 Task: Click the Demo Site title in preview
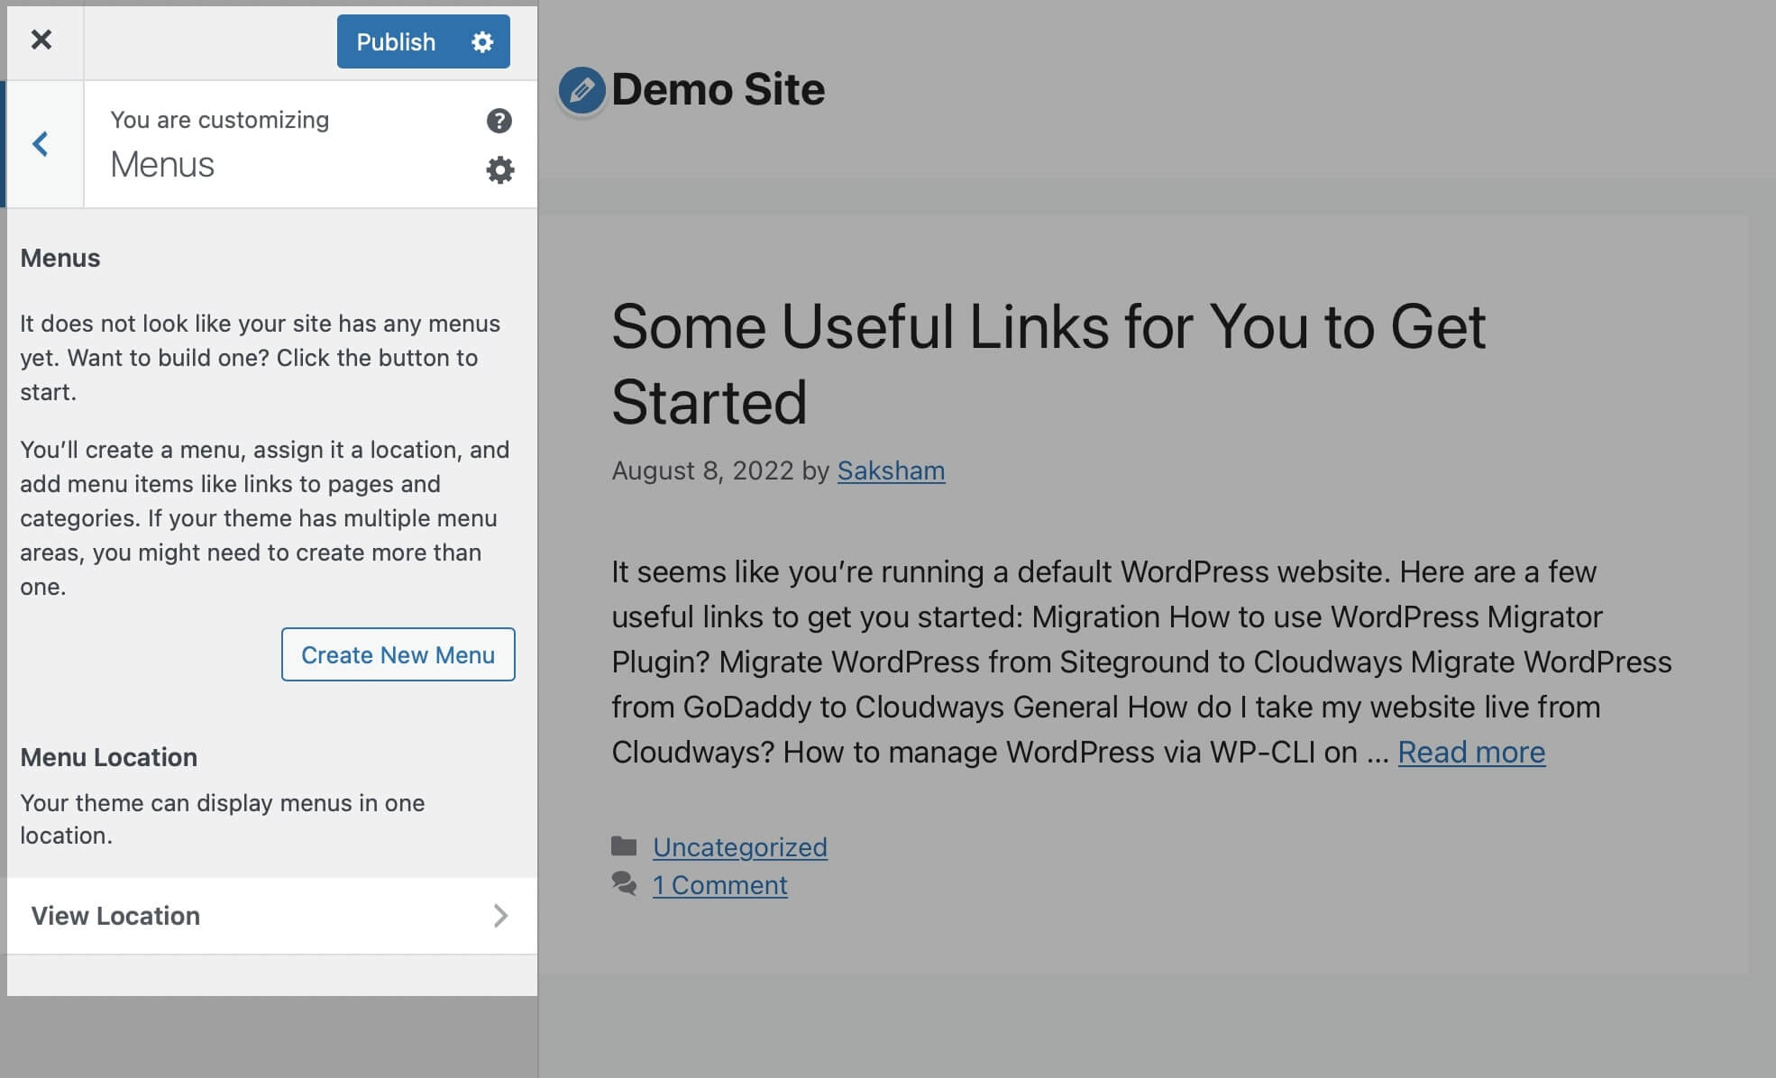[718, 90]
